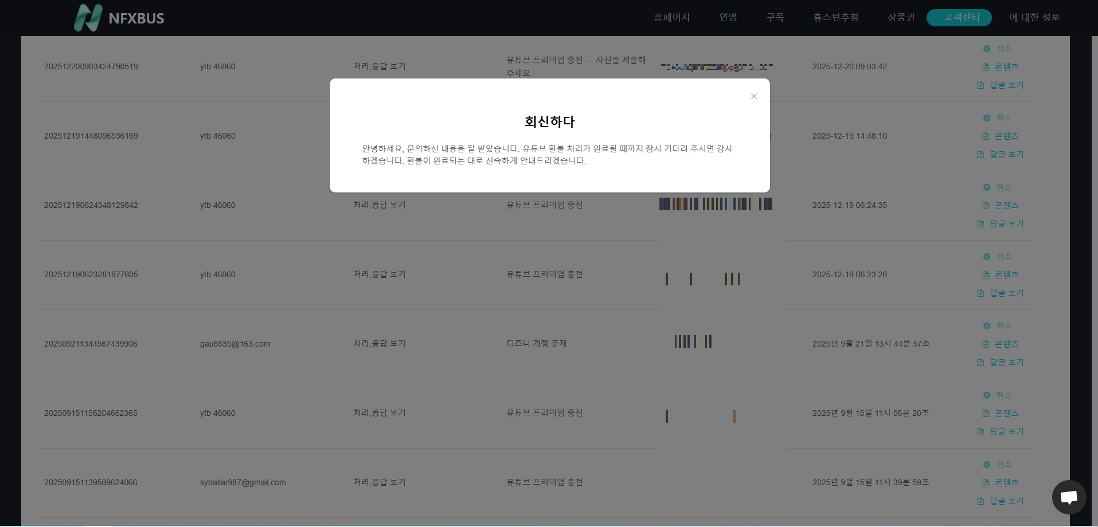Click 답글 보기 in the 2025-12-19 14:48:10 row
The image size is (1098, 527).
pos(1001,155)
